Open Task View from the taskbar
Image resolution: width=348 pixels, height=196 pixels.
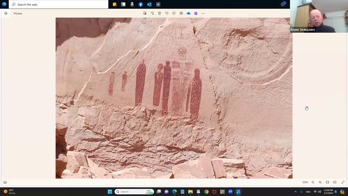tap(159, 192)
